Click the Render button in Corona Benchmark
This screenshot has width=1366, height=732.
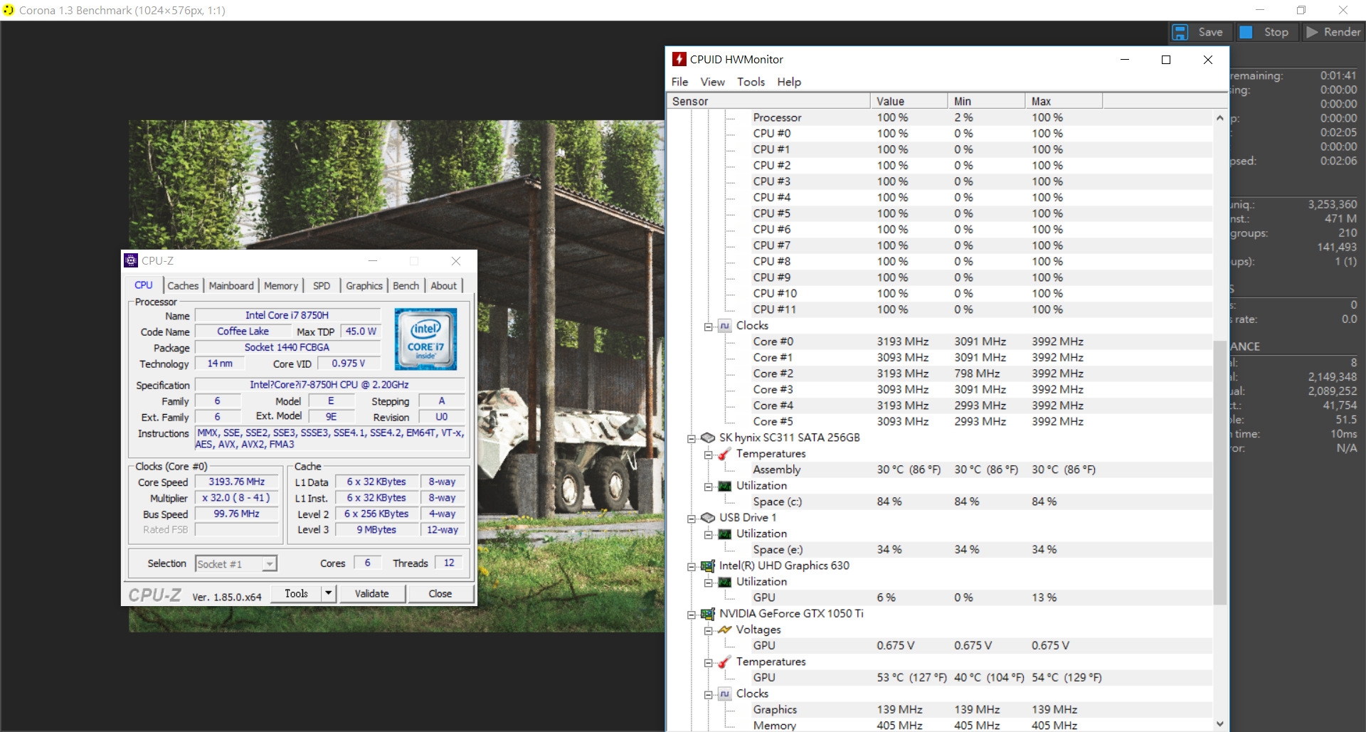(1333, 33)
